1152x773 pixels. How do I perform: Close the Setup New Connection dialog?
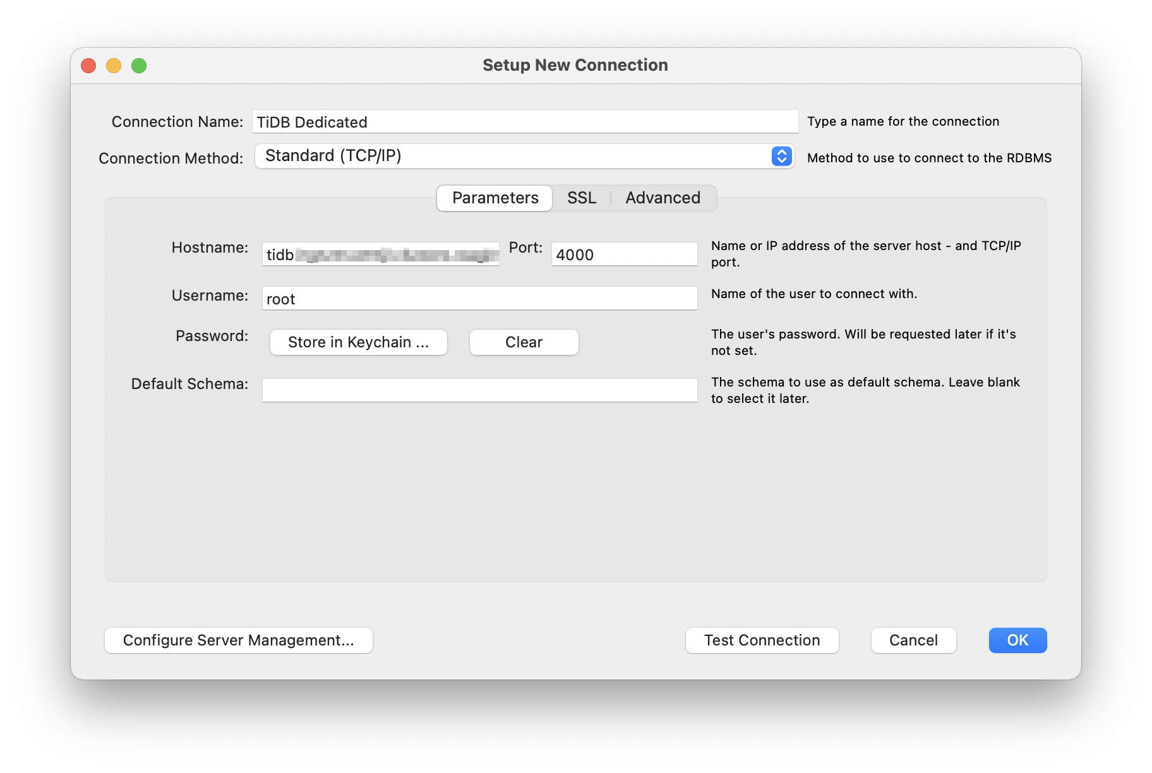[88, 65]
